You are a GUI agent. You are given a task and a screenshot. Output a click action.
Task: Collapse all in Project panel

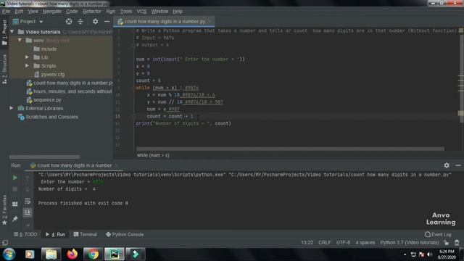(x=80, y=21)
